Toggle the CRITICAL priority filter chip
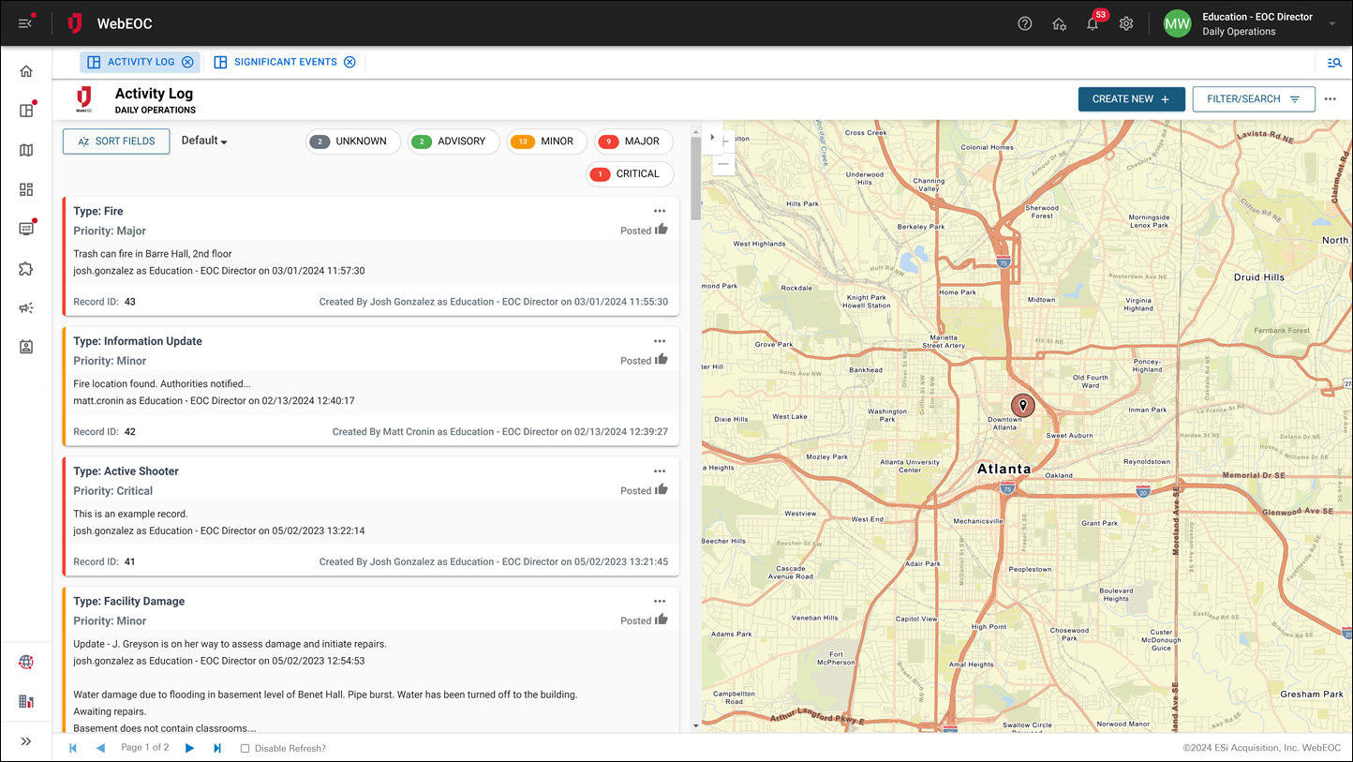1353x762 pixels. point(630,173)
